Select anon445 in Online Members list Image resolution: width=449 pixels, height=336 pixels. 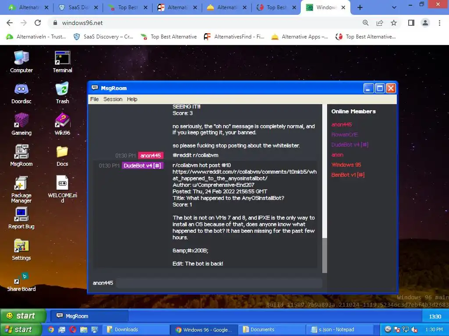[x=341, y=125]
